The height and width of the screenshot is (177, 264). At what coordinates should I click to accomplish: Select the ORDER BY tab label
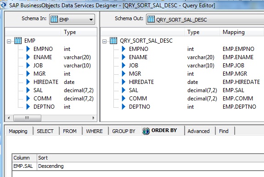[164, 130]
